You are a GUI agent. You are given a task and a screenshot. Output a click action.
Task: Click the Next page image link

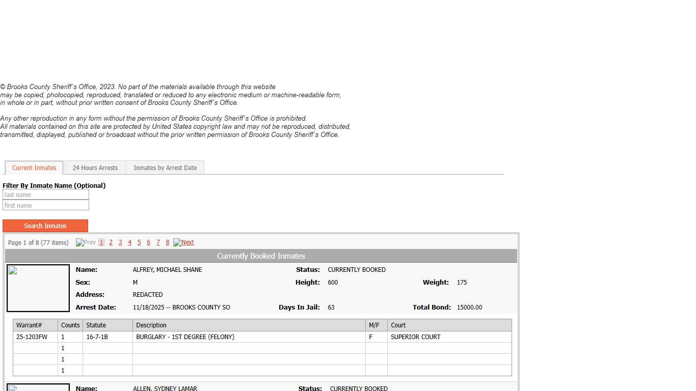click(177, 243)
